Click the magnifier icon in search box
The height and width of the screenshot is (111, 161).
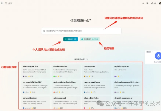coord(44,31)
